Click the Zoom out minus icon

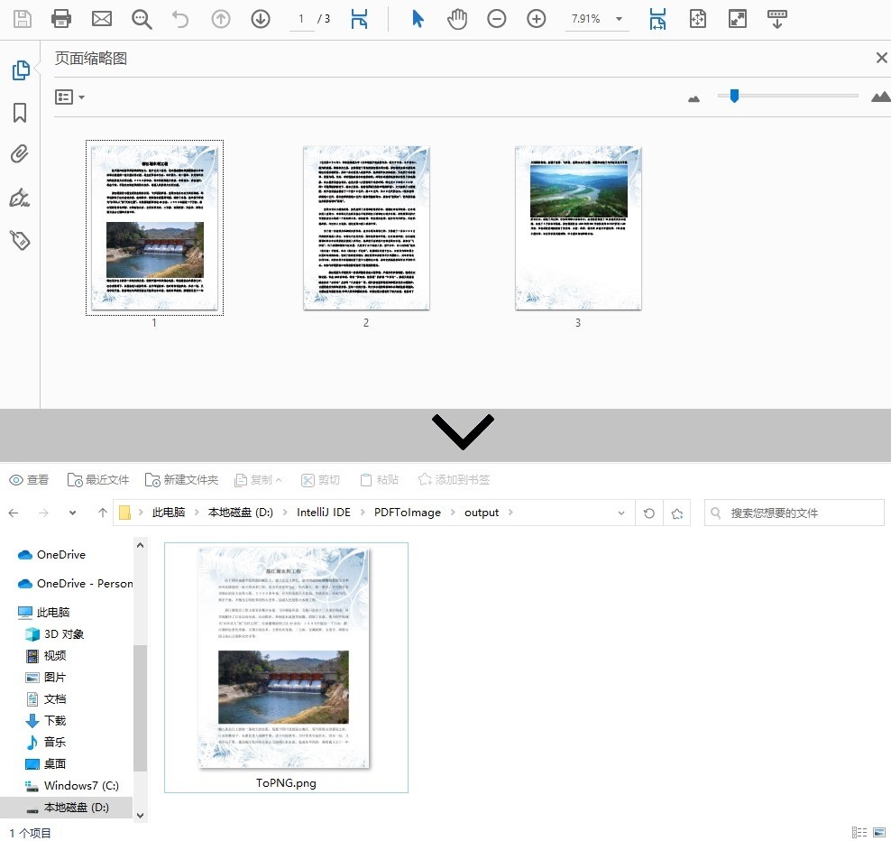[x=497, y=19]
